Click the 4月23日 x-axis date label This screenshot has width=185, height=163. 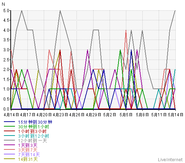coord(60,115)
